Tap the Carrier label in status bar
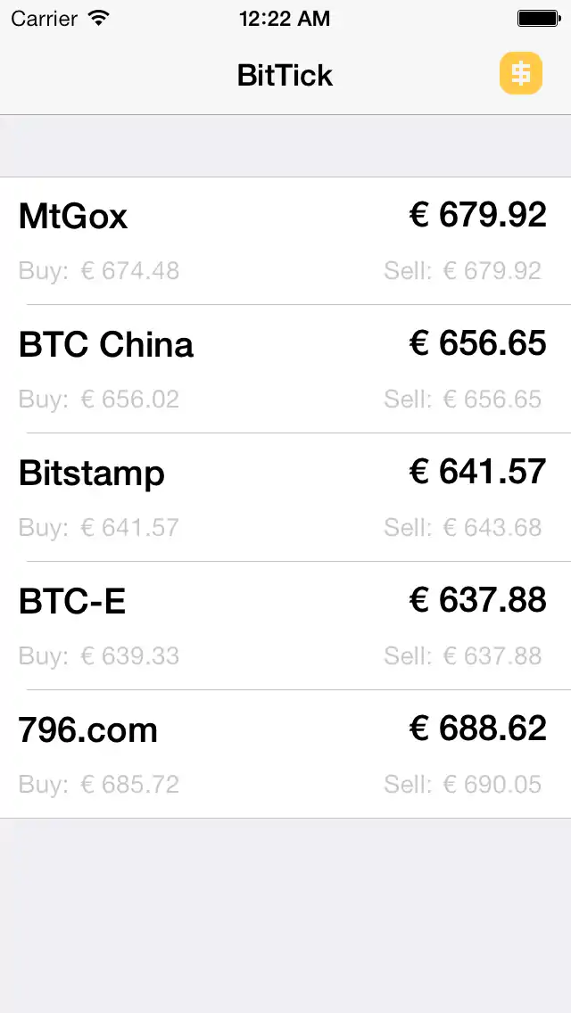571x1013 pixels. [44, 18]
